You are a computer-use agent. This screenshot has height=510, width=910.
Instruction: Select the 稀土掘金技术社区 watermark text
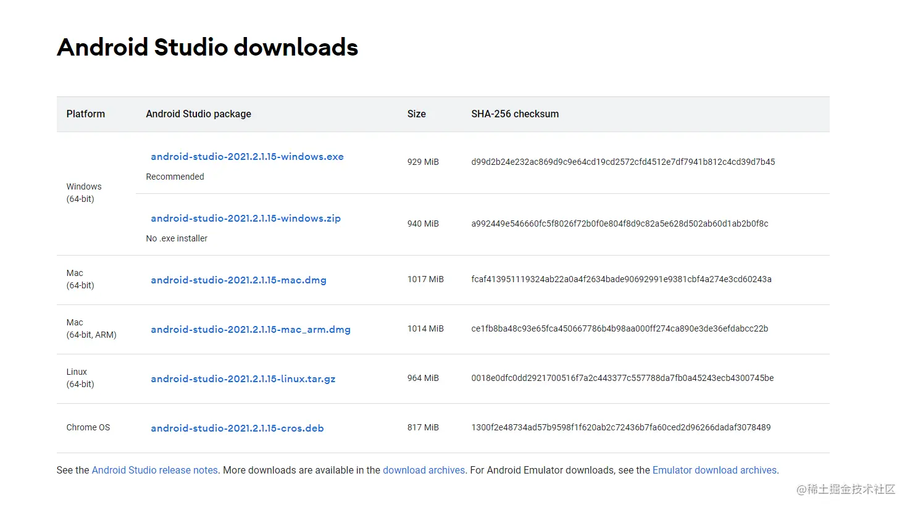click(x=846, y=490)
